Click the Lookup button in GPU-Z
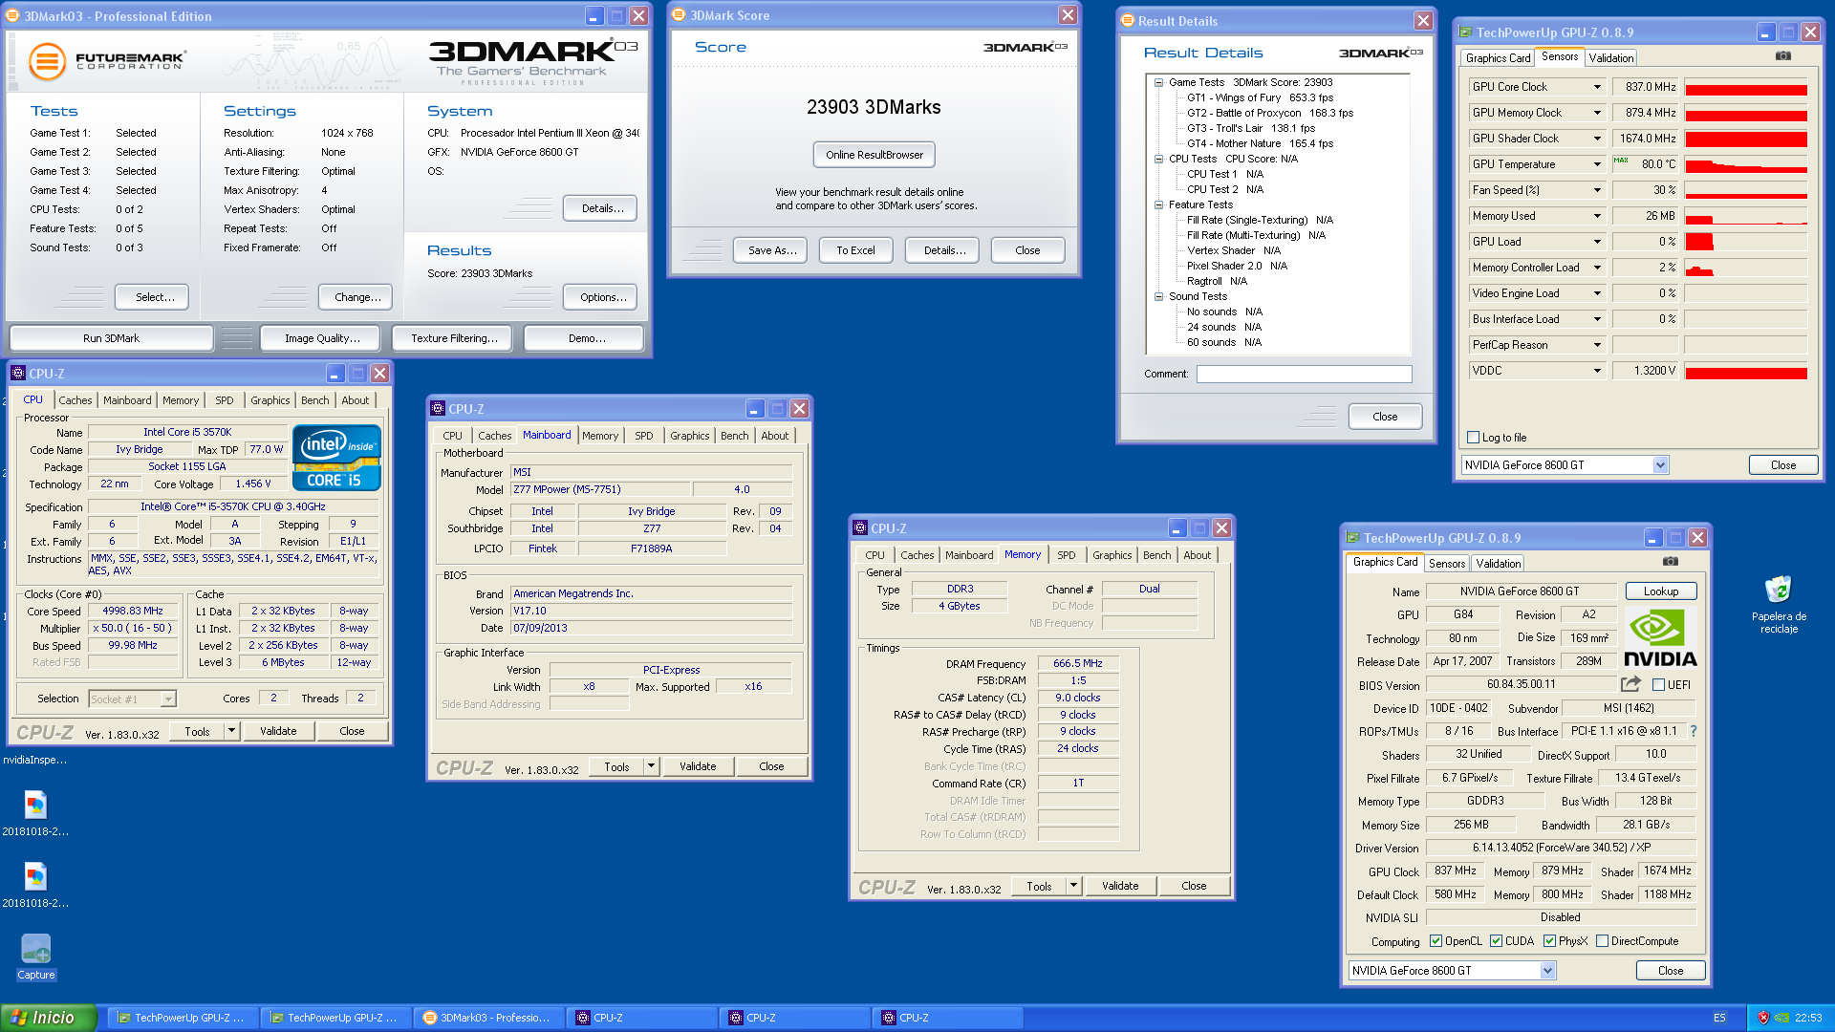The width and height of the screenshot is (1835, 1032). pyautogui.click(x=1661, y=591)
